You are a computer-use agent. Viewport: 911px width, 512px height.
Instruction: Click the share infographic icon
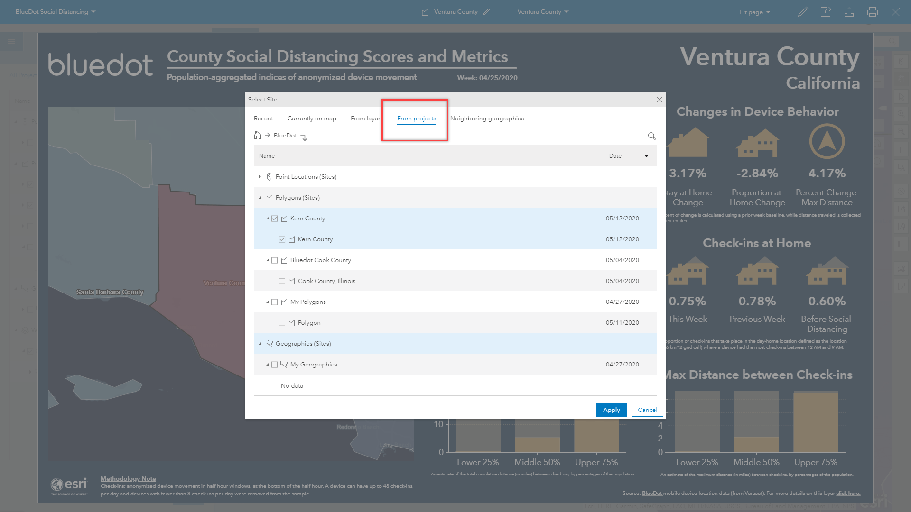pyautogui.click(x=826, y=12)
